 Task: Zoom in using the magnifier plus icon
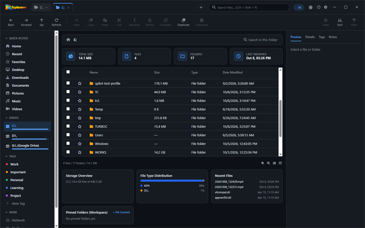pyautogui.click(x=268, y=163)
